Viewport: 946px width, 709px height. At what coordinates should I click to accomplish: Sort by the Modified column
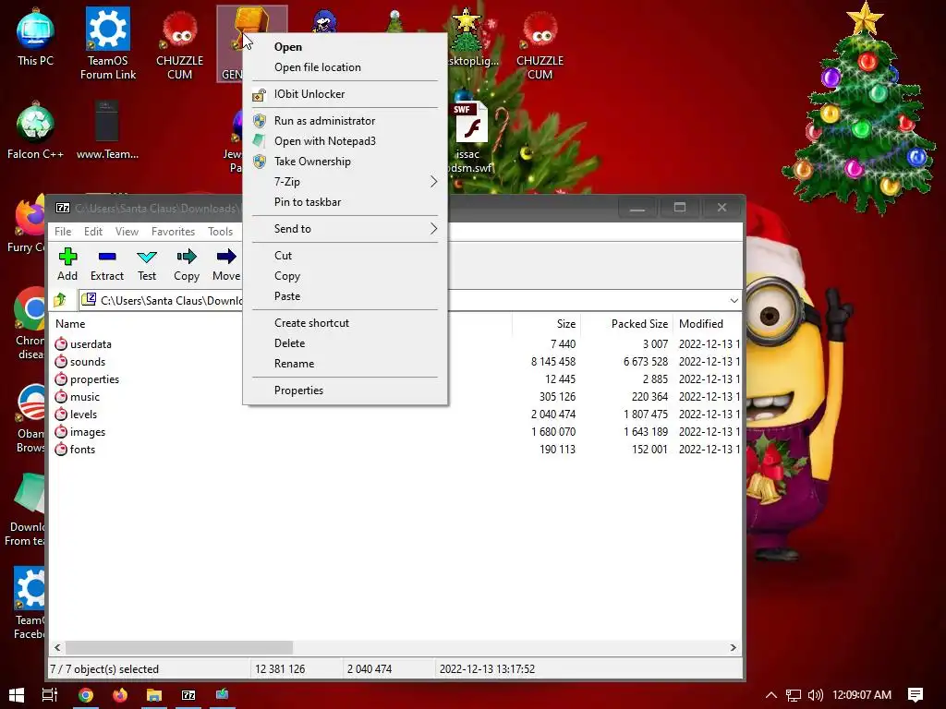(x=700, y=324)
